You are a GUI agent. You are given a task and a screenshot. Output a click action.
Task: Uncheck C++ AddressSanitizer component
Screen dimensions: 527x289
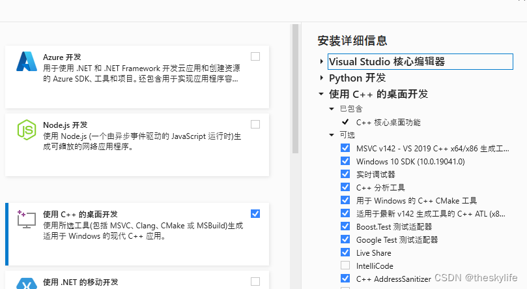coord(345,278)
